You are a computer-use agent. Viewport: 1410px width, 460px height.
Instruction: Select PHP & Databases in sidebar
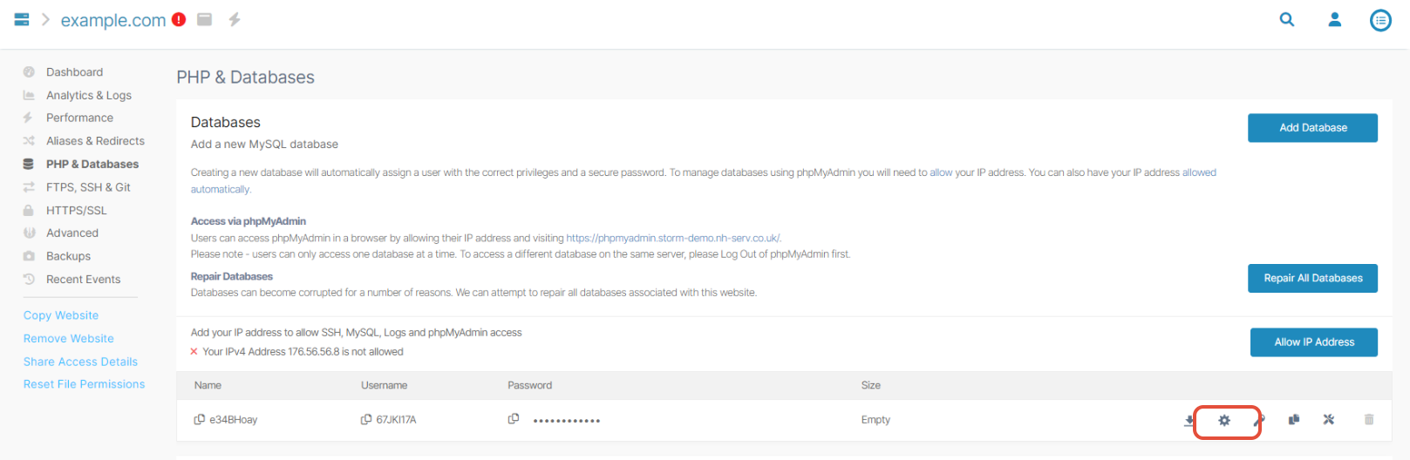coord(92,164)
